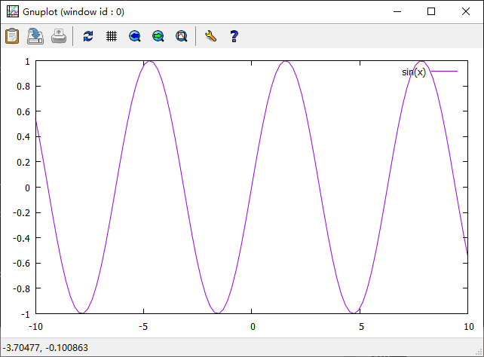
Task: Click the resize grip in status bar corner
Action: 479,352
